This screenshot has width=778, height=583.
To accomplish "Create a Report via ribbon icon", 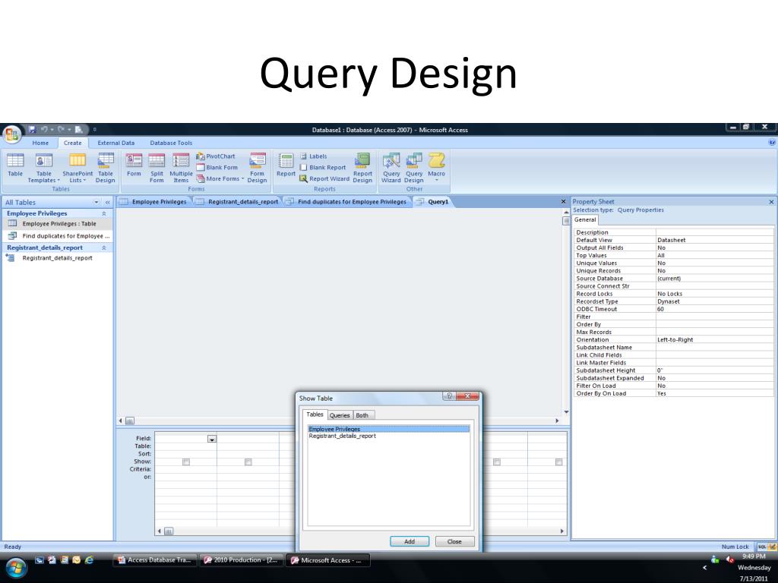I will [286, 165].
